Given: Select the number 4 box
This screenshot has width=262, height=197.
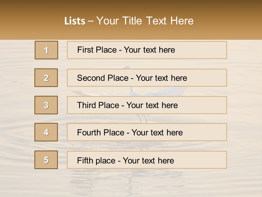Looking at the screenshot, I should 46,132.
